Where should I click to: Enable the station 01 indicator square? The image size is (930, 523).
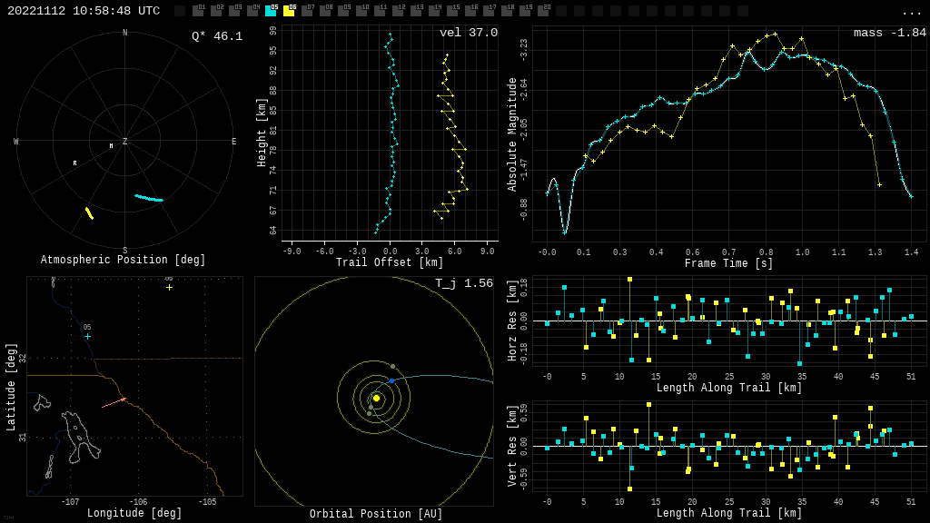198,11
